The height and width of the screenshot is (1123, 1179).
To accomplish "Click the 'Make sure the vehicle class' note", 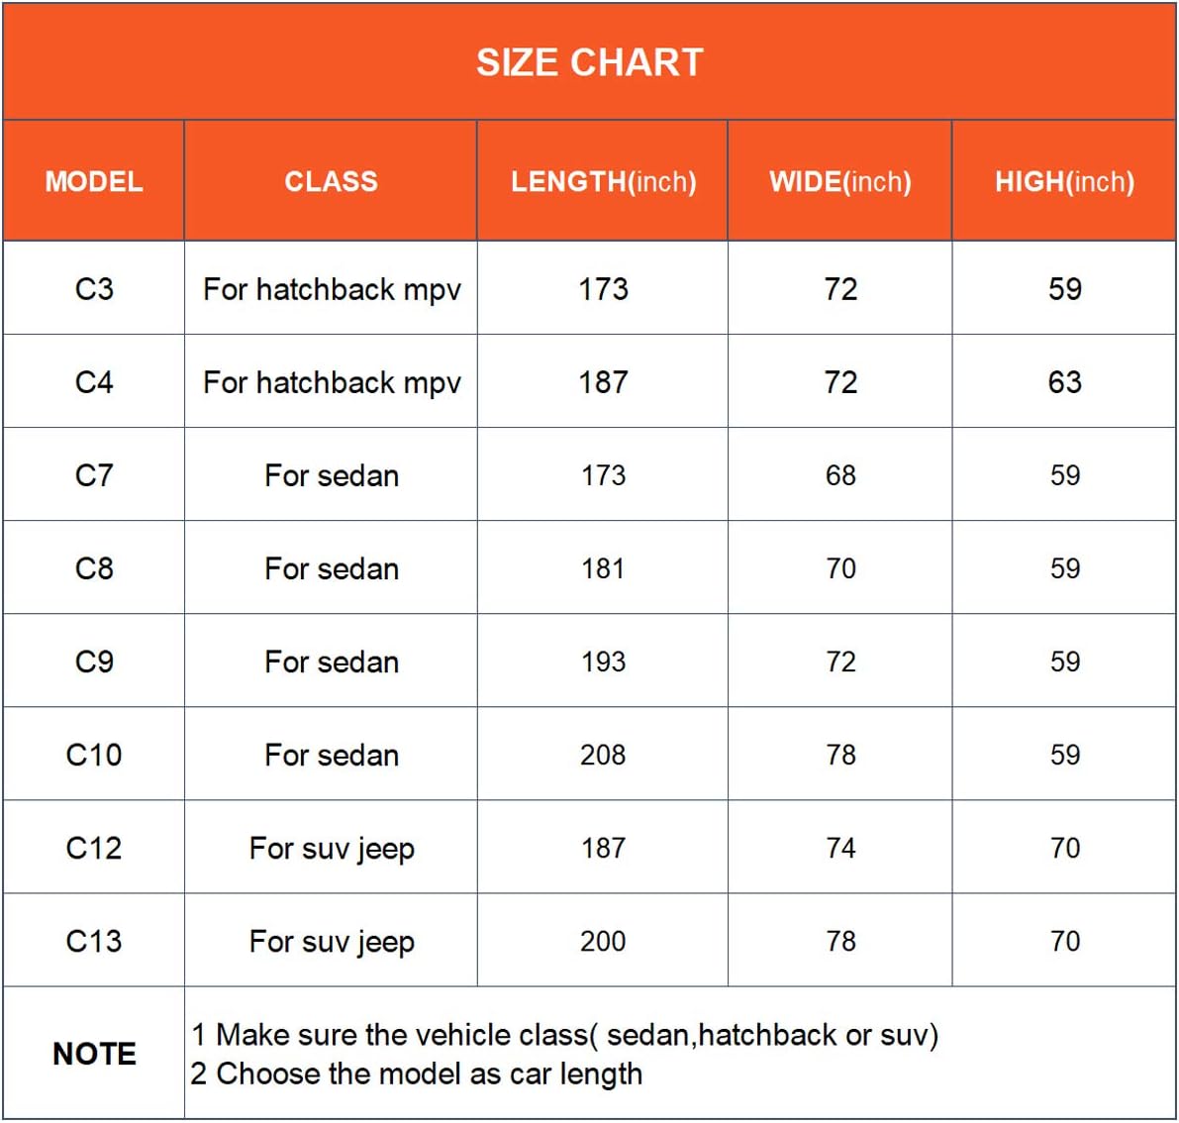I will (x=564, y=1035).
